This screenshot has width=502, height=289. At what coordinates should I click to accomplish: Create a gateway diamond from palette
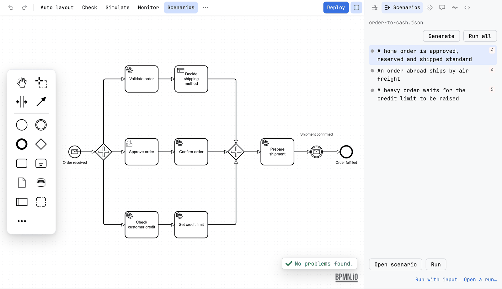pos(41,144)
